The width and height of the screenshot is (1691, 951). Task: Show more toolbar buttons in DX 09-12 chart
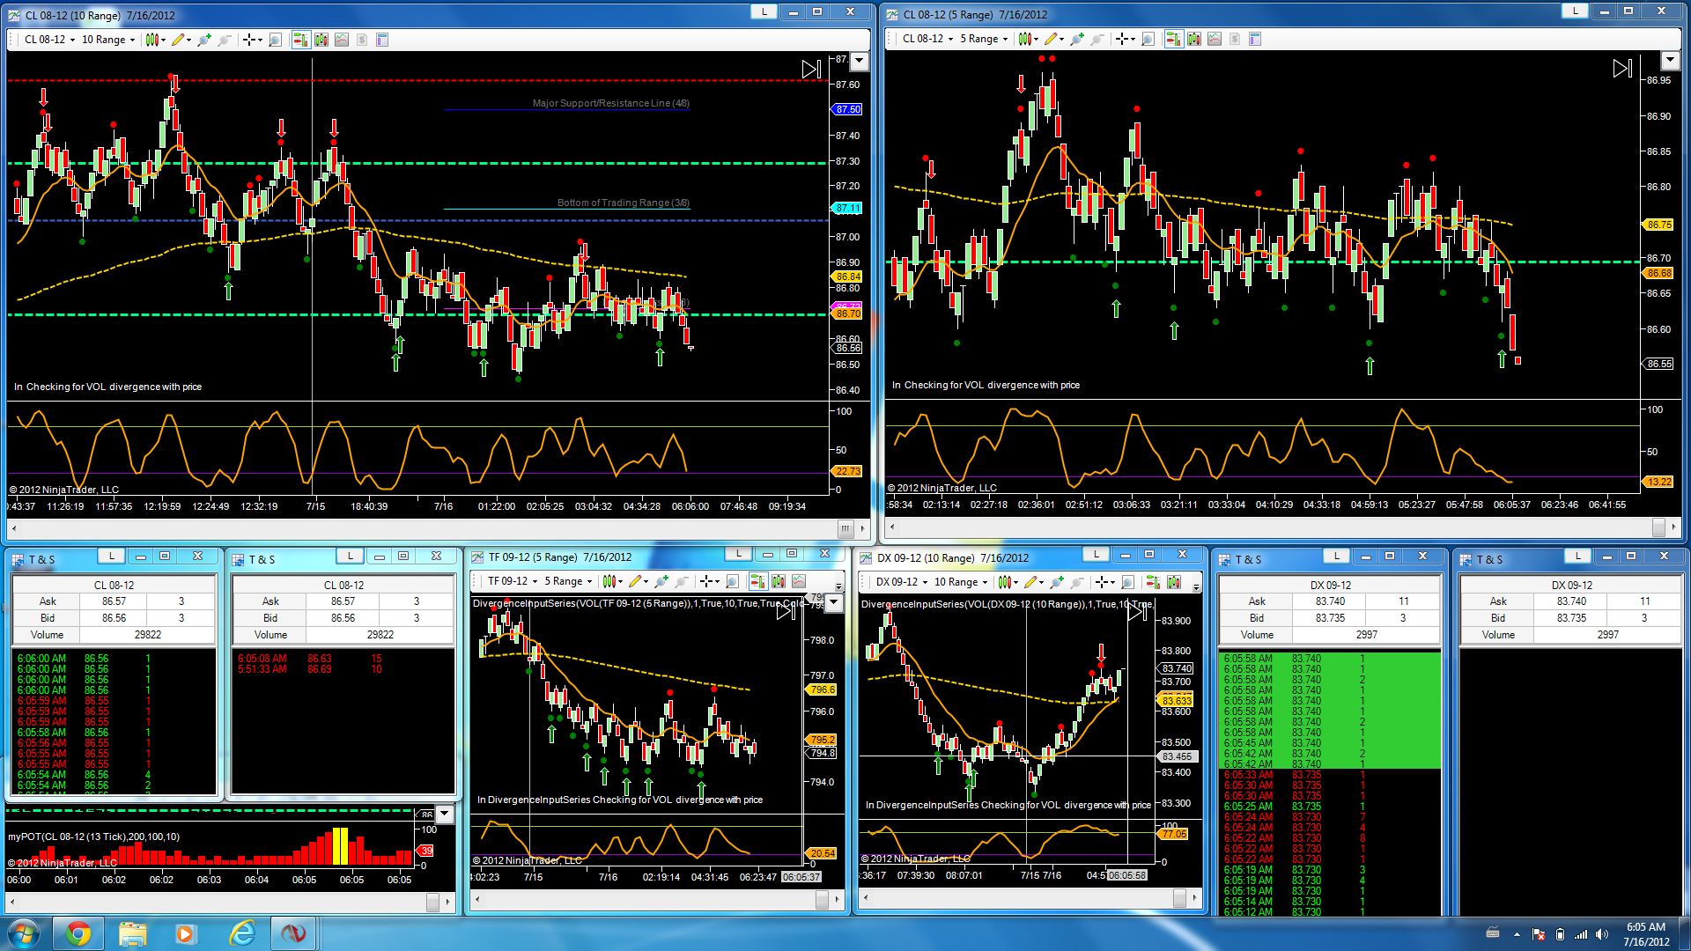(x=1196, y=586)
